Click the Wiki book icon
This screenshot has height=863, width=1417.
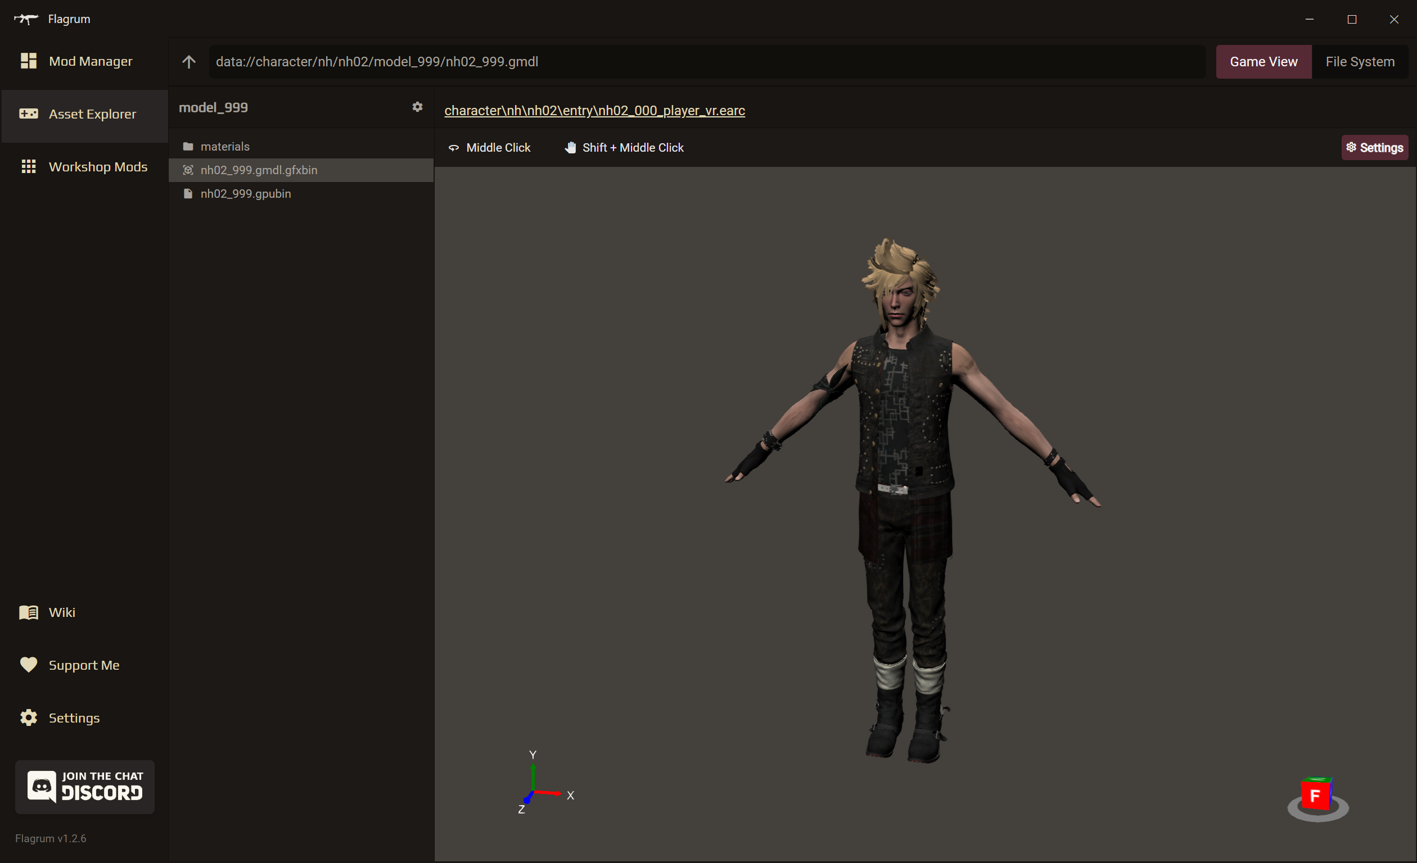pyautogui.click(x=28, y=611)
